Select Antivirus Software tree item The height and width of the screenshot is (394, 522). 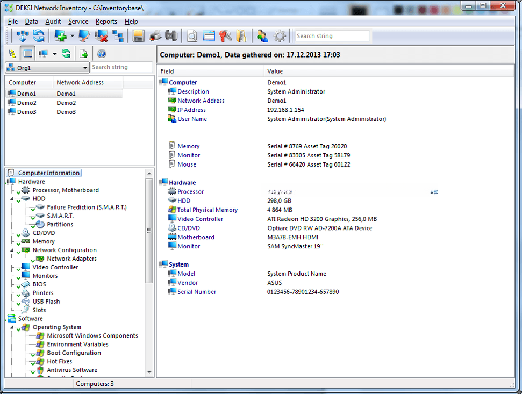(x=72, y=370)
